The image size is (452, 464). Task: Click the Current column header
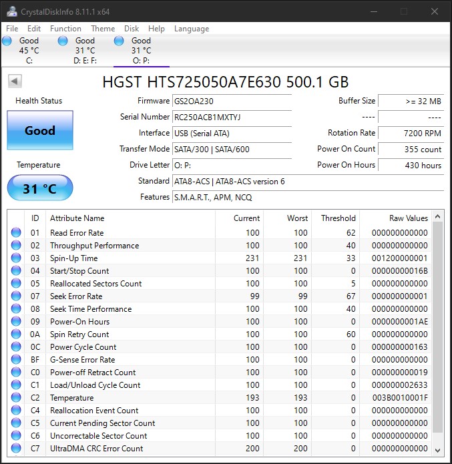[240, 218]
